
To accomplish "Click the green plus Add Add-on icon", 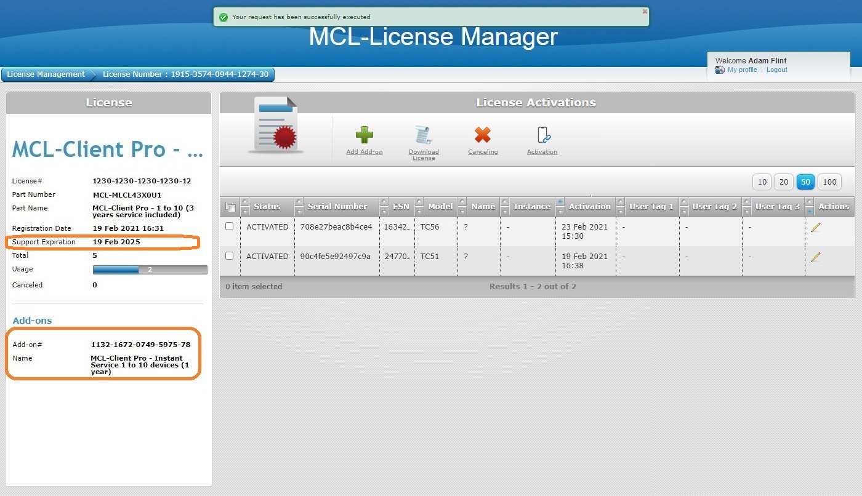I will click(x=365, y=135).
